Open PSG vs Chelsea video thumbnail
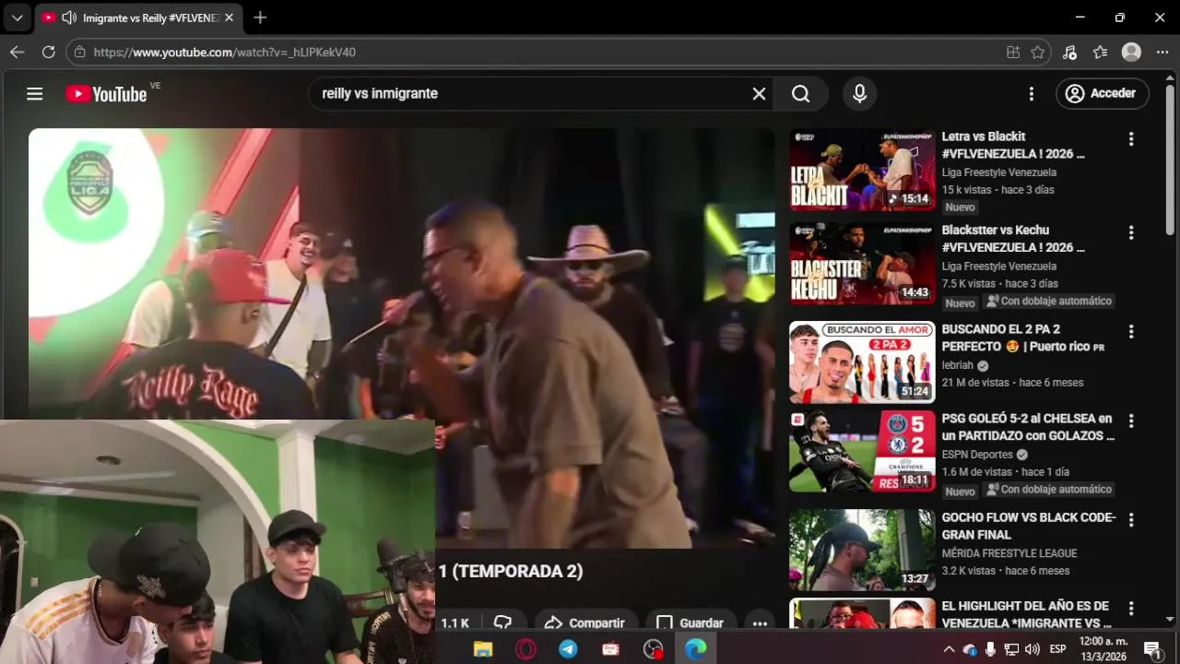The height and width of the screenshot is (664, 1180). click(862, 452)
